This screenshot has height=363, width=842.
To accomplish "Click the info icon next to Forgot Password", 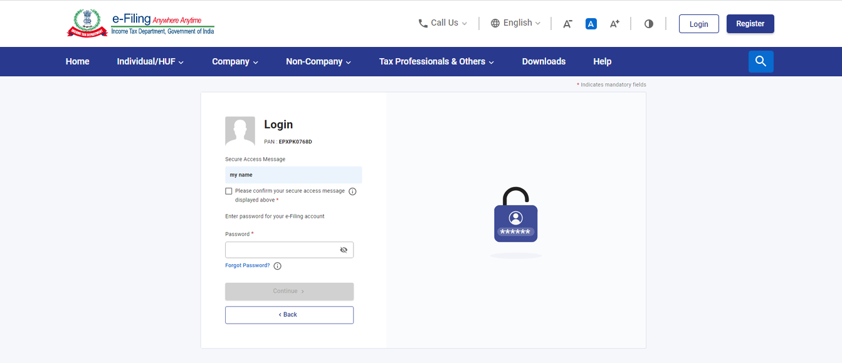I will (x=276, y=265).
